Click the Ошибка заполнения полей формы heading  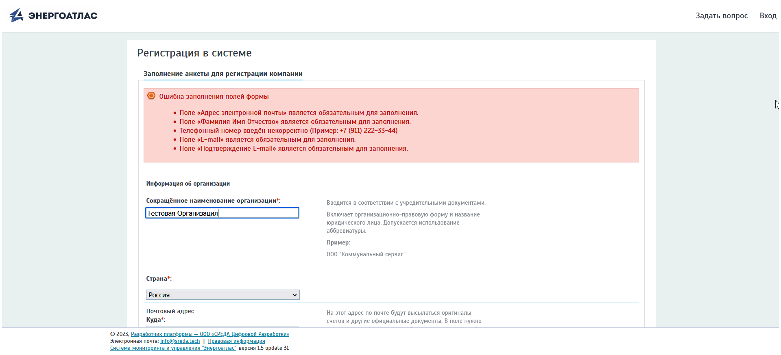pyautogui.click(x=214, y=97)
